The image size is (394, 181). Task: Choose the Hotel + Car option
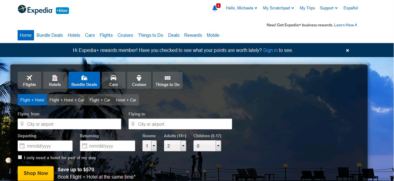coord(126,100)
